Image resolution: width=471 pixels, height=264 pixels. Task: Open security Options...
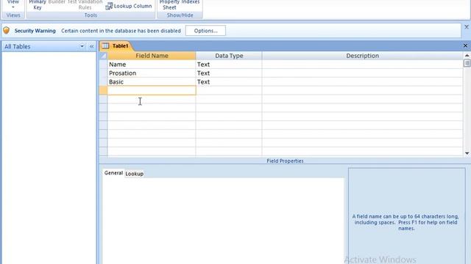205,31
